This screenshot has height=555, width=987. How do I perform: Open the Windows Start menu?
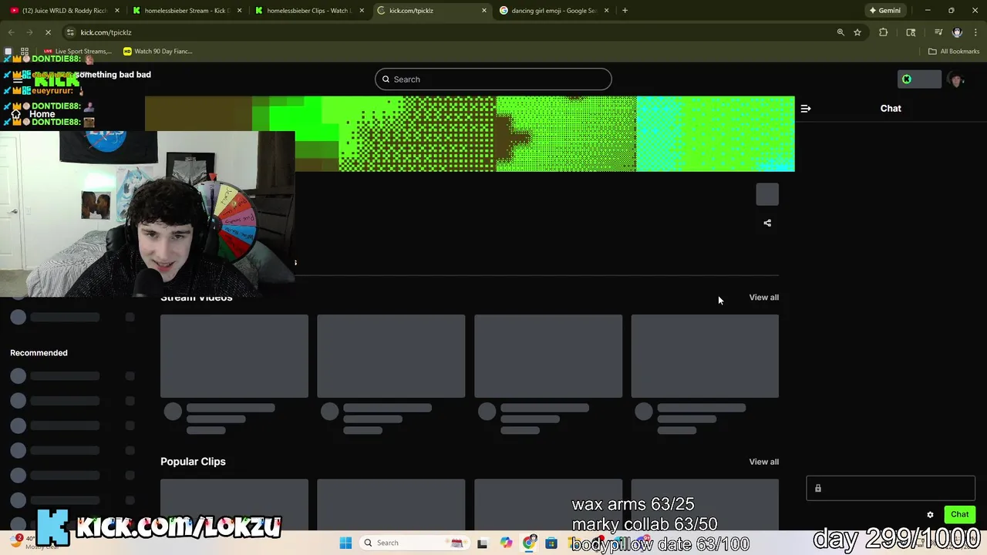click(345, 543)
